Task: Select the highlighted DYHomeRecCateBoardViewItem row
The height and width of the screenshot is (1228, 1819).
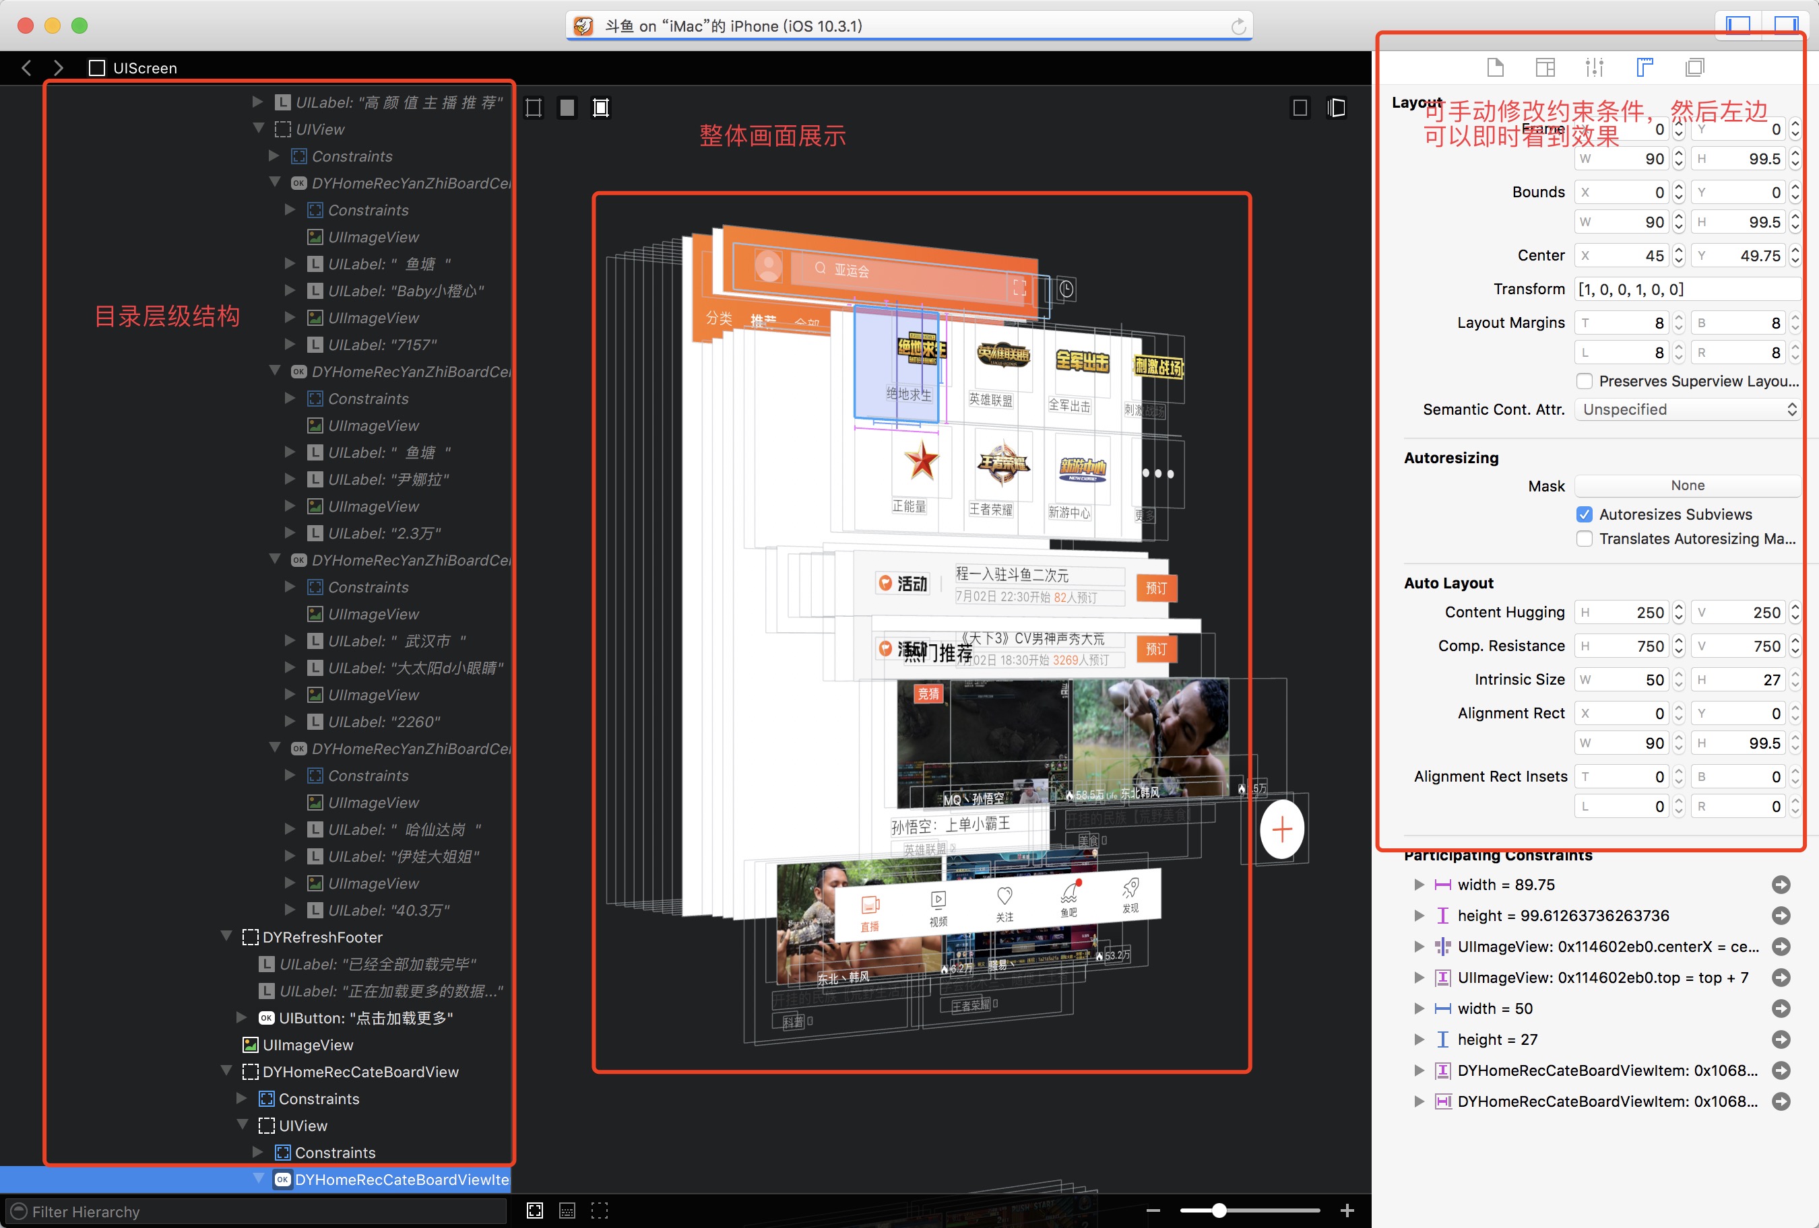Action: [255, 1180]
